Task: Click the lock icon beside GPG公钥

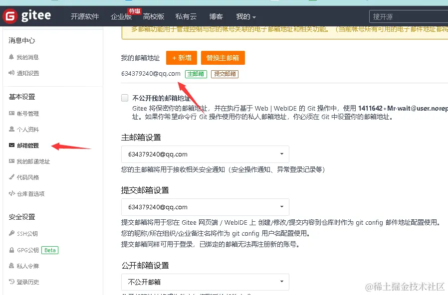Action: click(11, 250)
